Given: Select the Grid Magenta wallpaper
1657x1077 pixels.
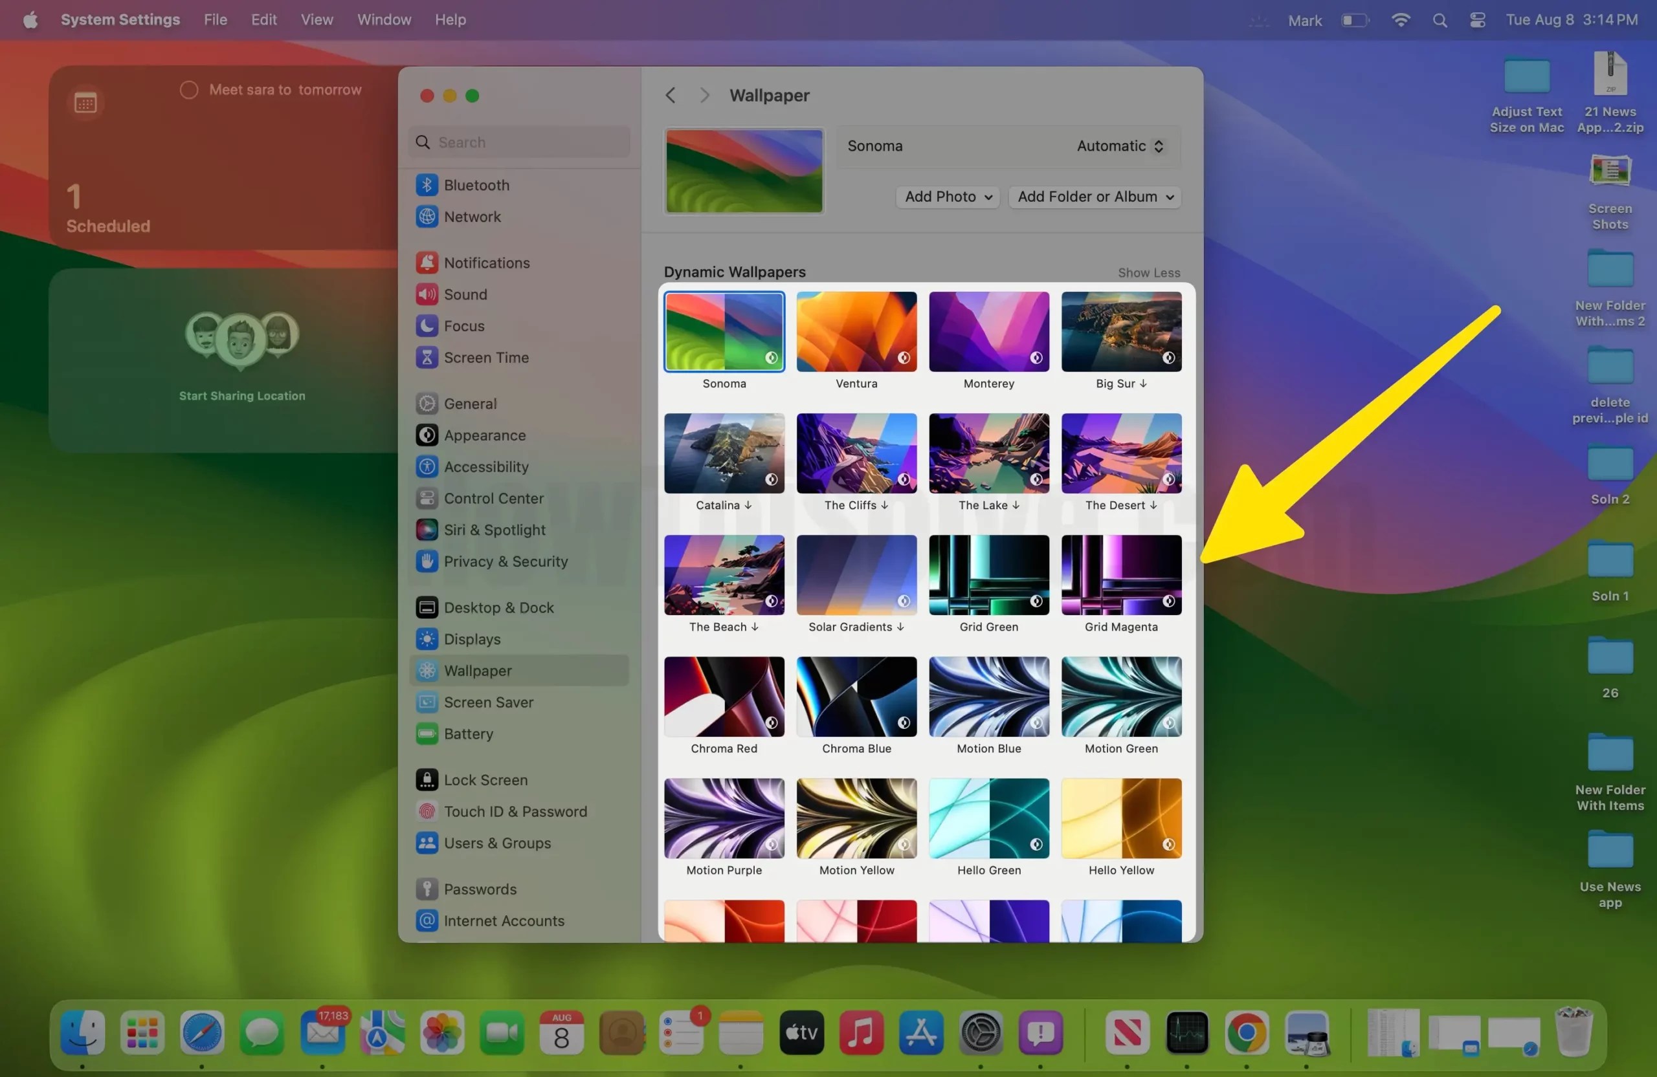Looking at the screenshot, I should (1121, 574).
